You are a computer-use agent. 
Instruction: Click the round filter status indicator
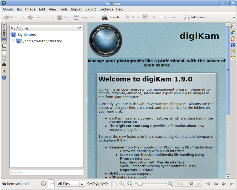43,184
